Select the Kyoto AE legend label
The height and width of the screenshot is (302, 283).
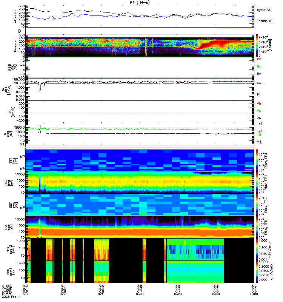(263, 10)
